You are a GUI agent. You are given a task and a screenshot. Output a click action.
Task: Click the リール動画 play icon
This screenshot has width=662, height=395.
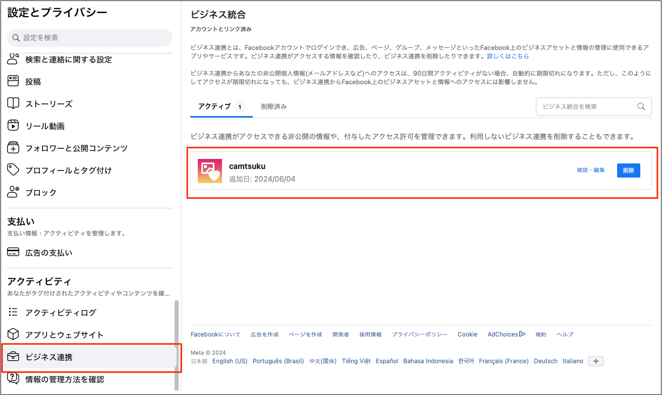(x=13, y=126)
